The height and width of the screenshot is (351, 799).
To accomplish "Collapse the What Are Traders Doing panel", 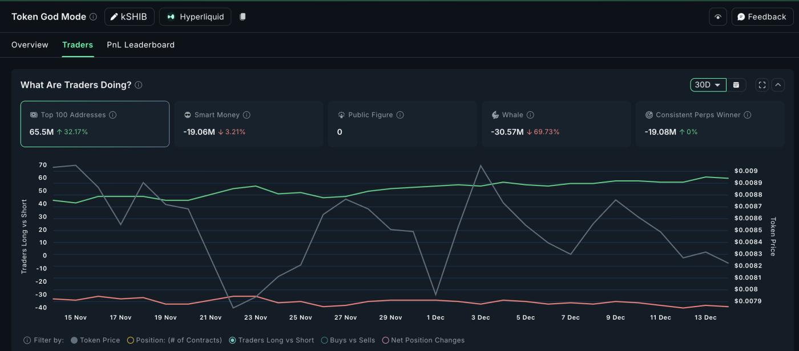I will point(778,85).
